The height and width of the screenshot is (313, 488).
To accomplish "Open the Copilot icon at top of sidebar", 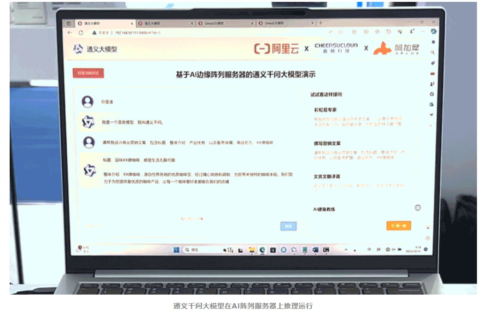I will (x=433, y=31).
